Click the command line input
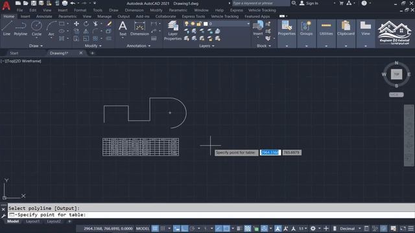Screen dimensions: 415x233 pos(211,215)
